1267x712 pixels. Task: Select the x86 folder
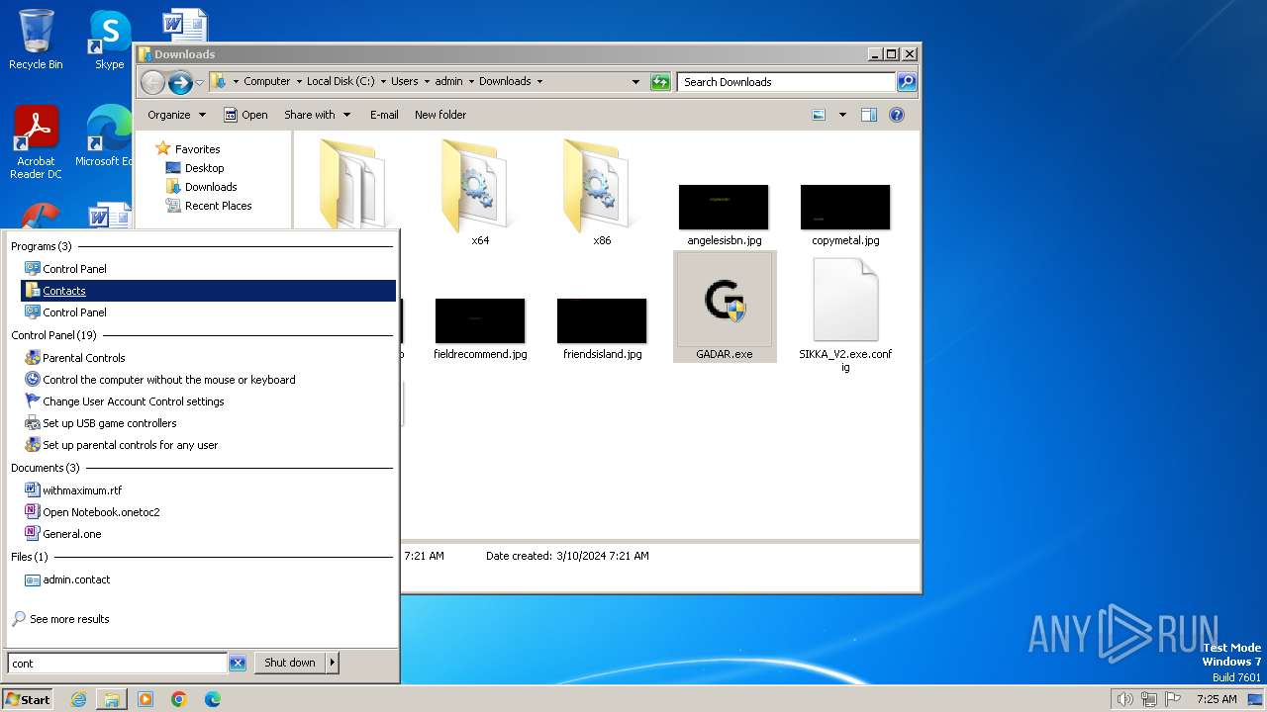(x=602, y=192)
